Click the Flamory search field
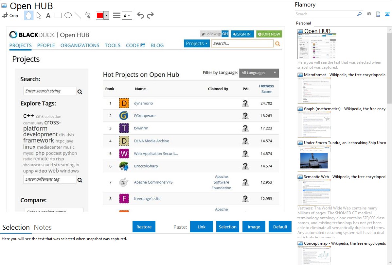 click(x=326, y=14)
